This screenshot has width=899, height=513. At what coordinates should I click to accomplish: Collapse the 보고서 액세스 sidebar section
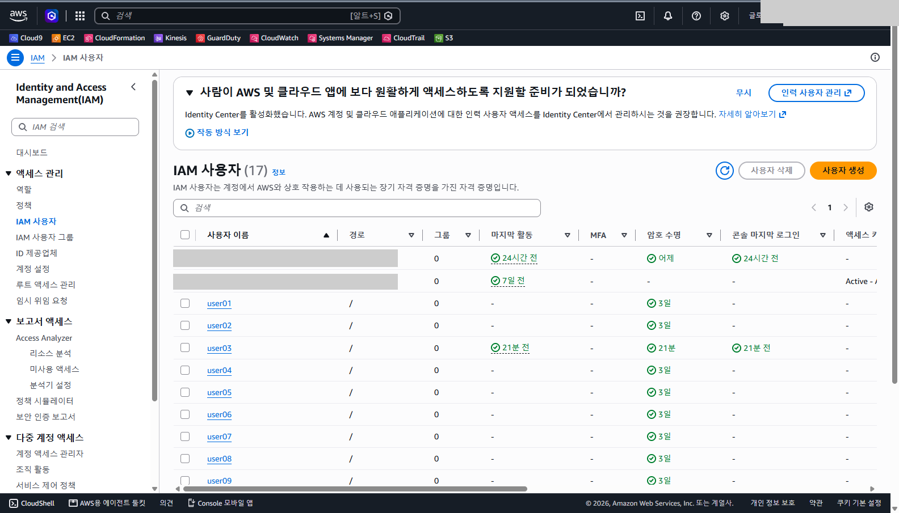tap(9, 321)
